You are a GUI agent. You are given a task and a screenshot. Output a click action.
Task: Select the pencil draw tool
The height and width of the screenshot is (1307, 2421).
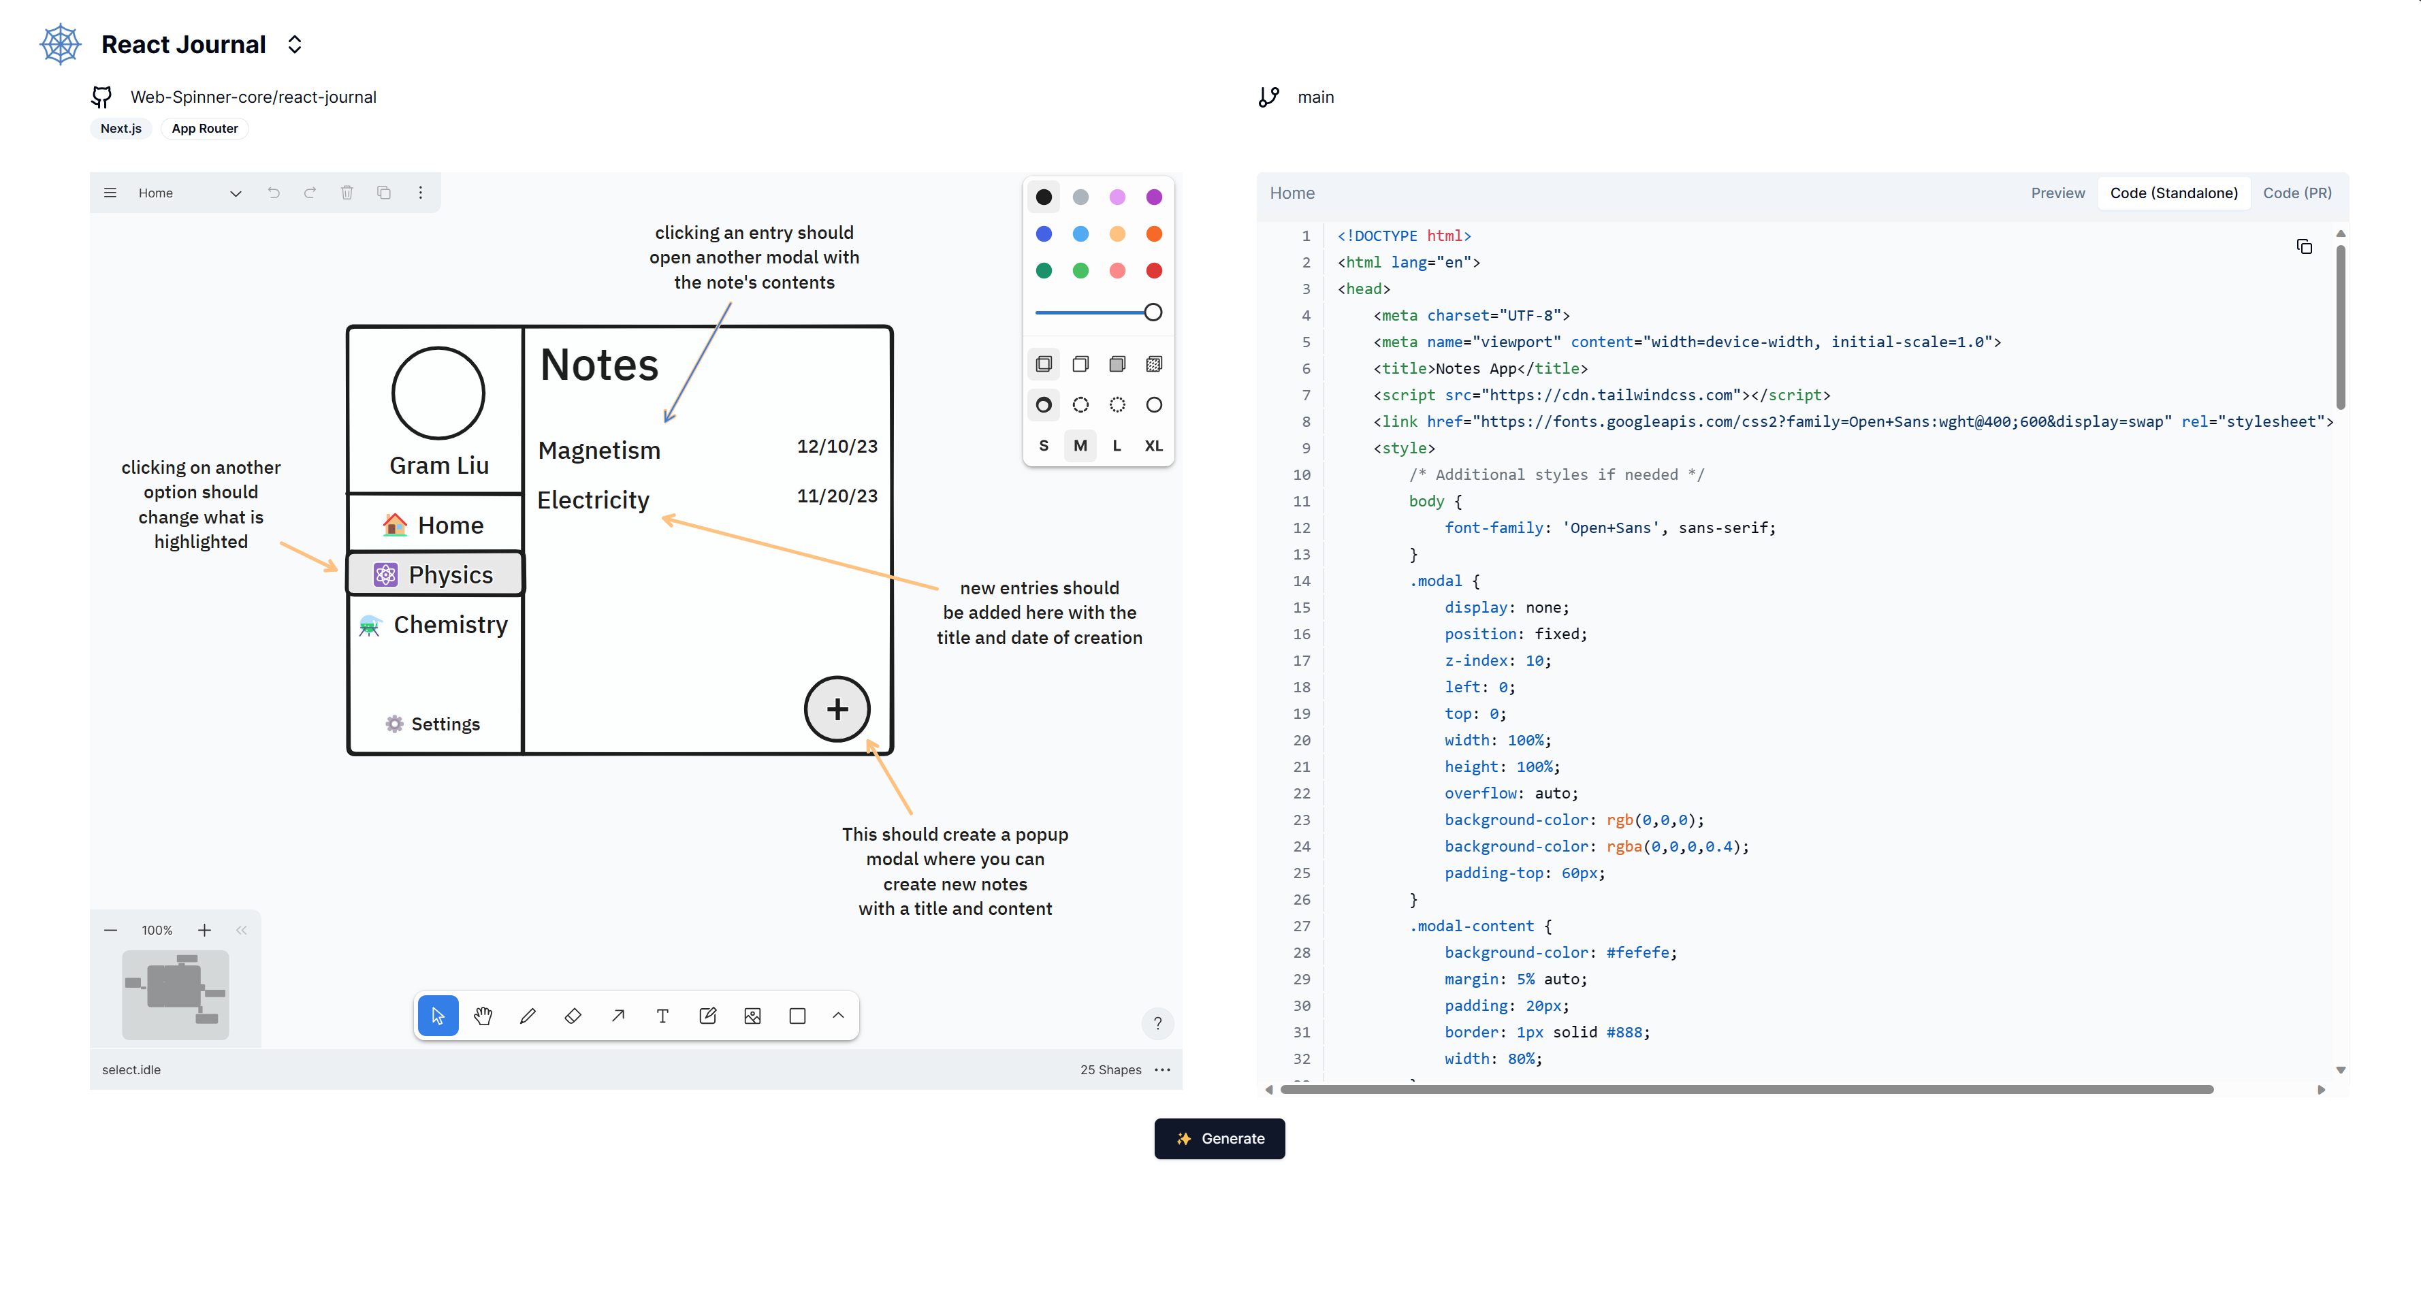528,1016
